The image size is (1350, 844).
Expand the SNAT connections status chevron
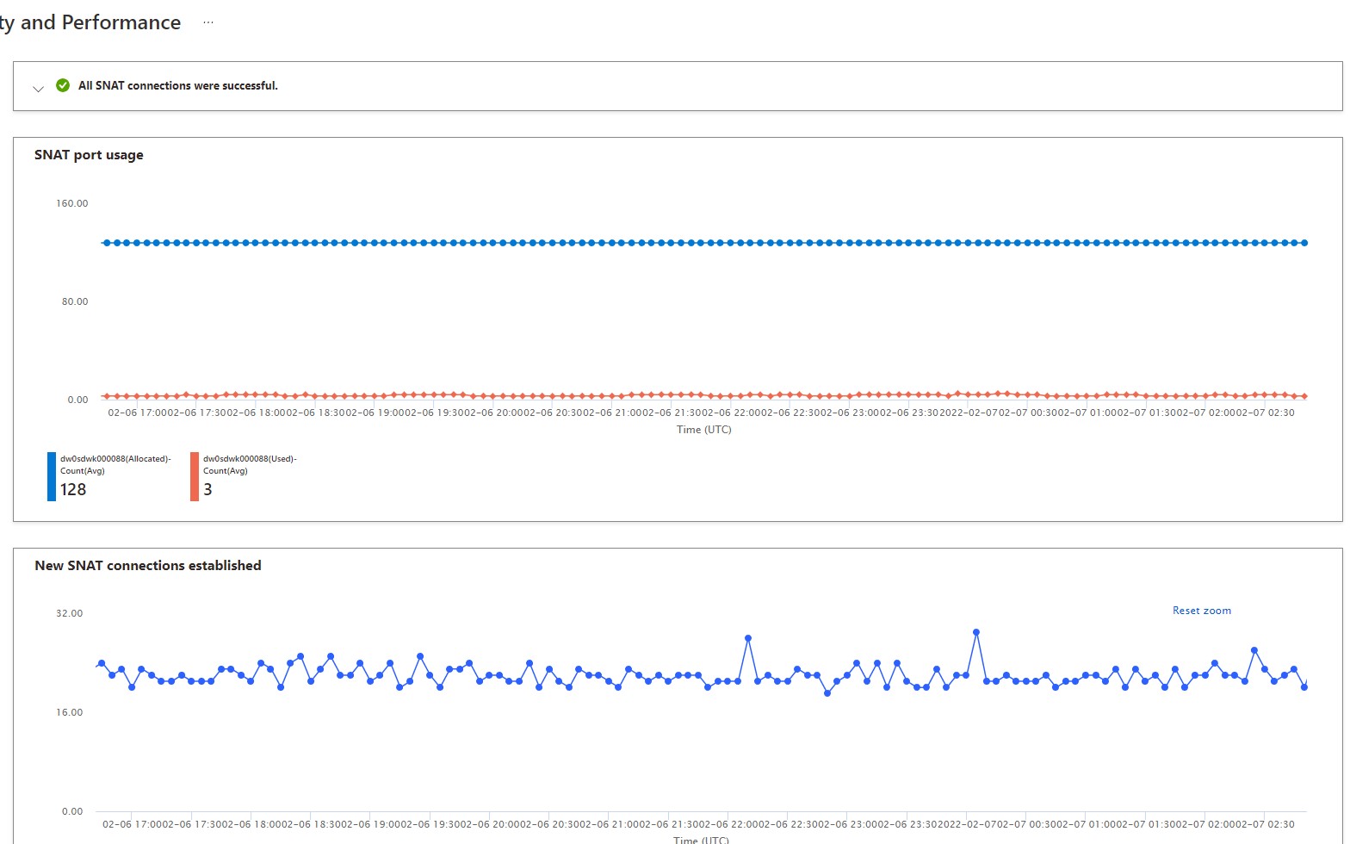pos(38,89)
